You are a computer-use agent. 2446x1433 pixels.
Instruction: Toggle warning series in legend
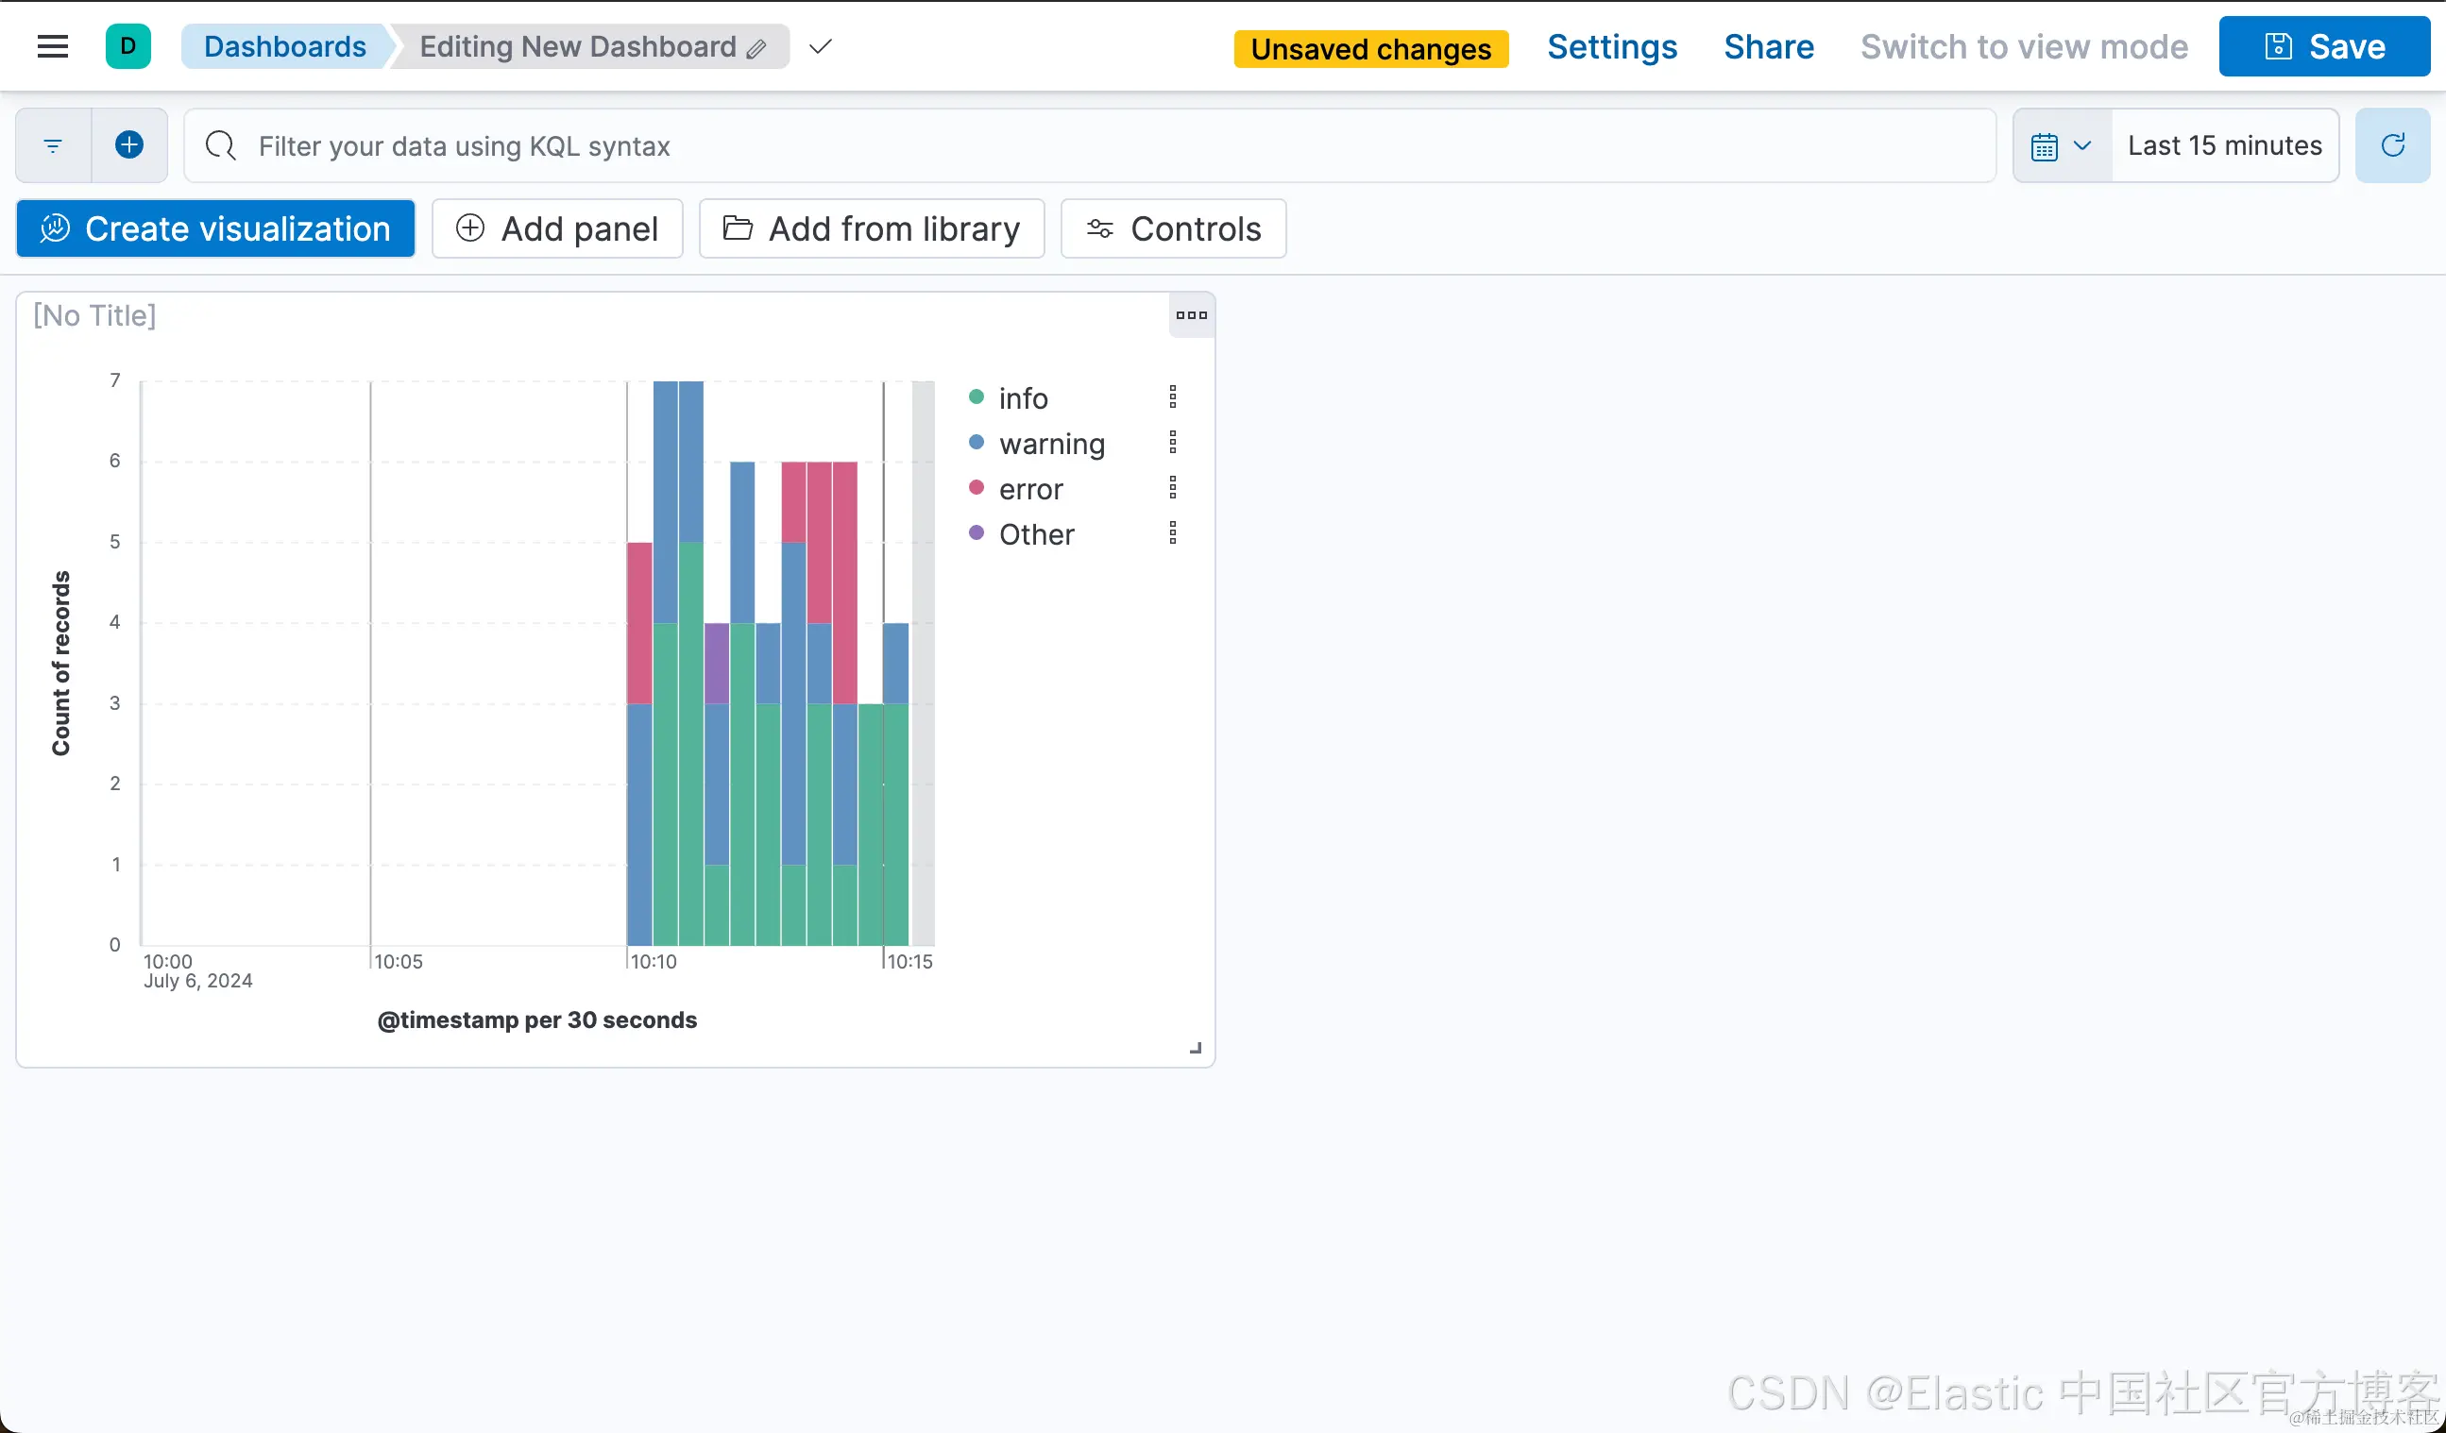pos(1051,445)
